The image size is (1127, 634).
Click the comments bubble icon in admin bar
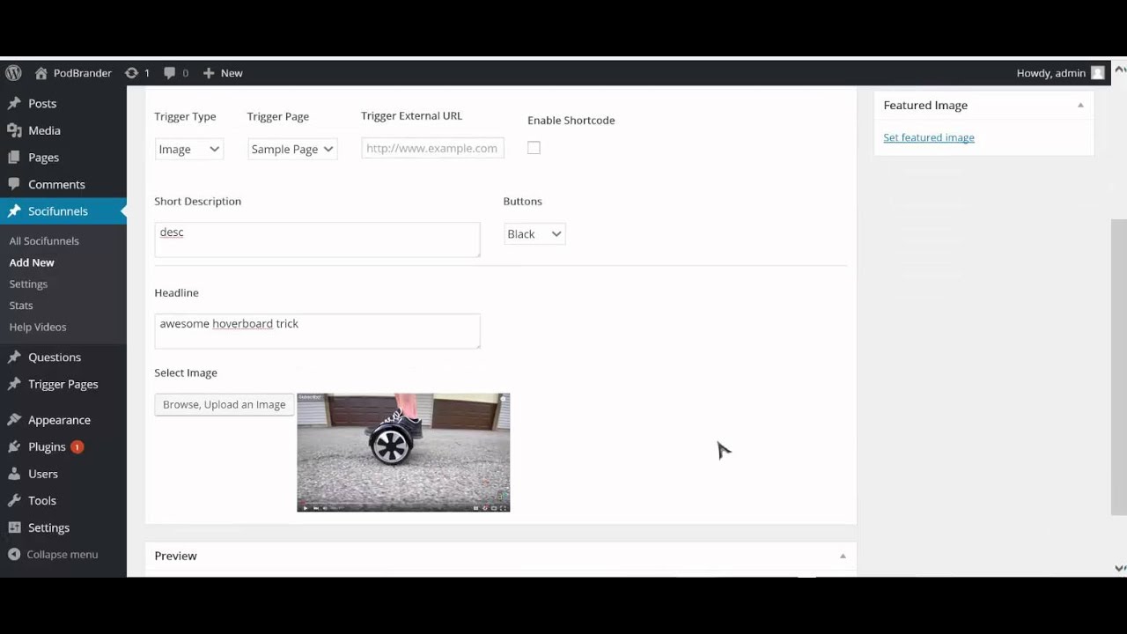pos(170,73)
